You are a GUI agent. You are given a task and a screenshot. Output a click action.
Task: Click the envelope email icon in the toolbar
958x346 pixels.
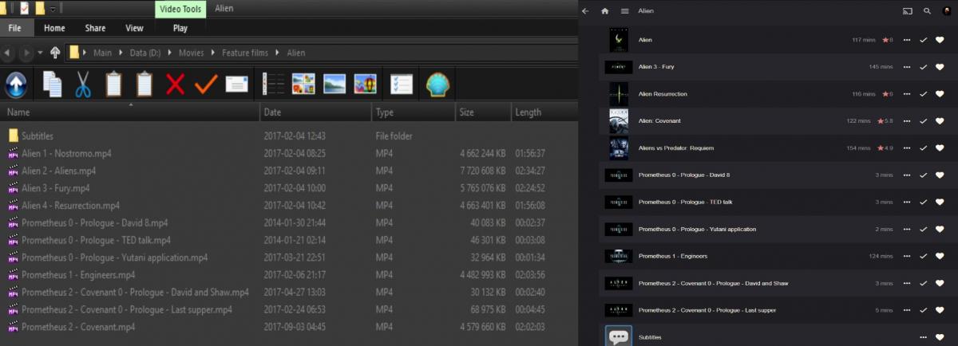coord(237,84)
